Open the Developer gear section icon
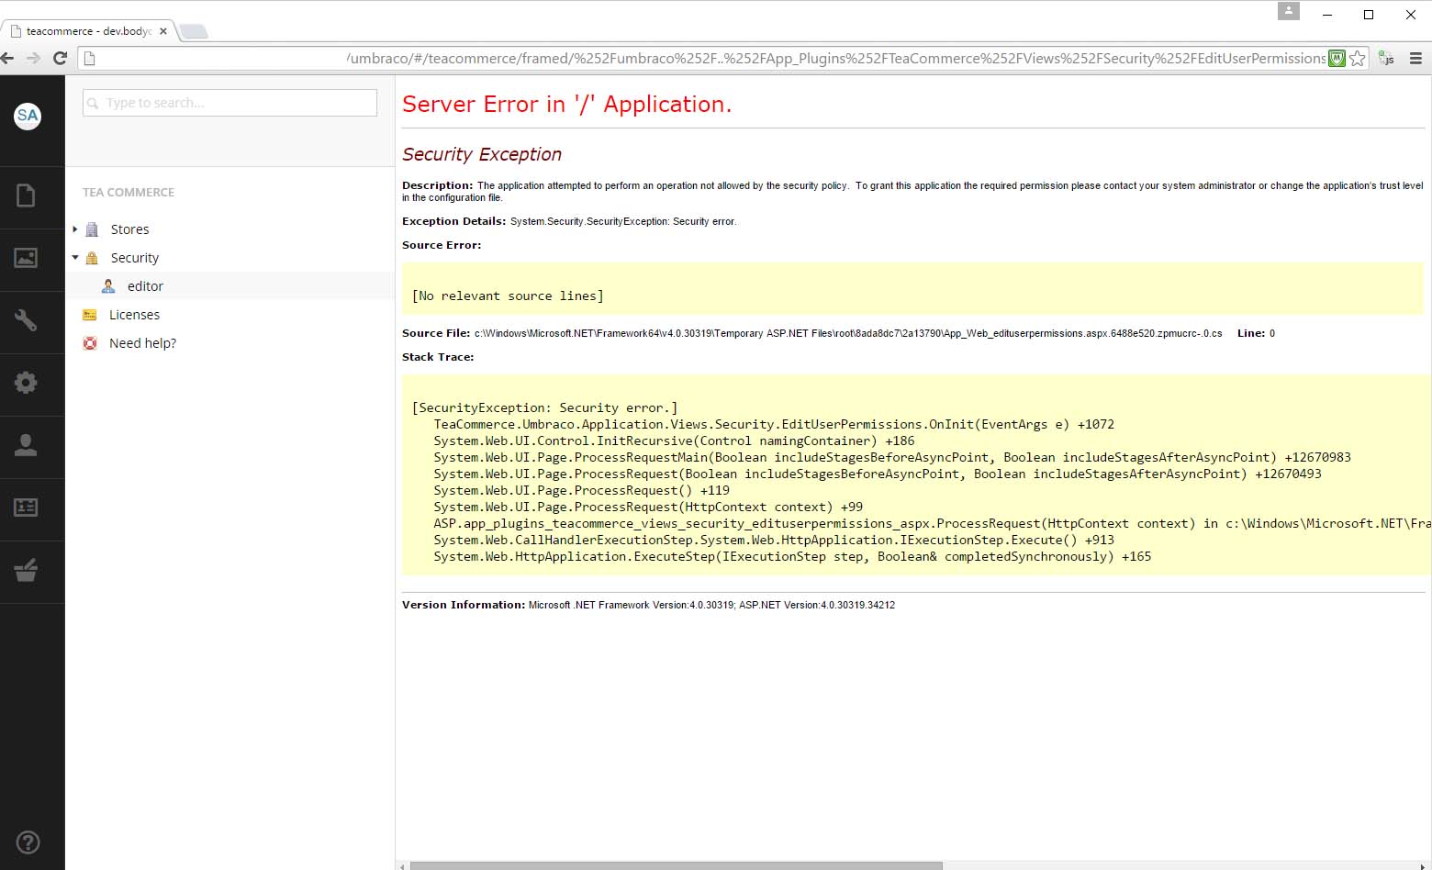Viewport: 1432px width, 870px height. (26, 383)
